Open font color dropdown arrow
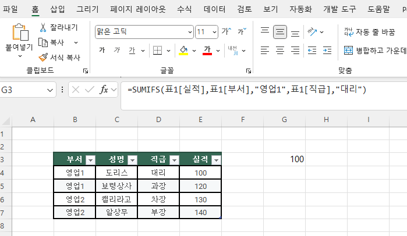The height and width of the screenshot is (236, 407). tap(218, 51)
